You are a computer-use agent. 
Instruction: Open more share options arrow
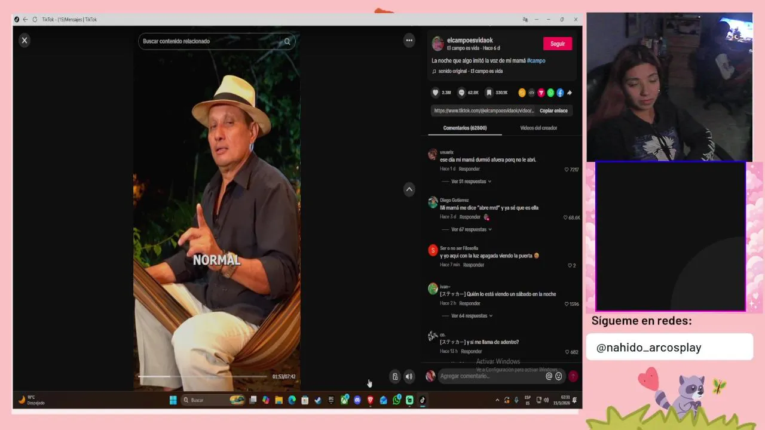[570, 93]
